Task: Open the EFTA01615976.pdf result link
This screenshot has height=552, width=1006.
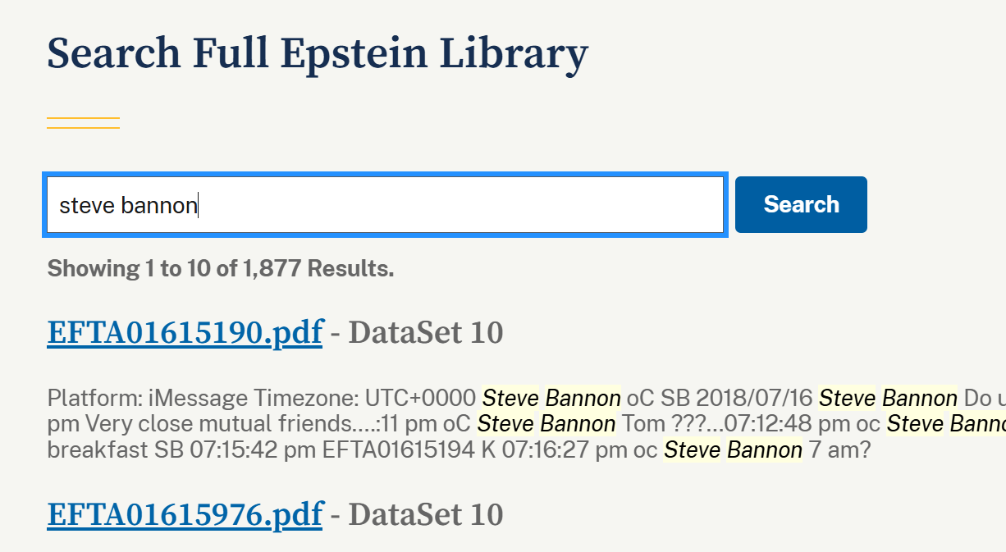Action: coord(185,514)
